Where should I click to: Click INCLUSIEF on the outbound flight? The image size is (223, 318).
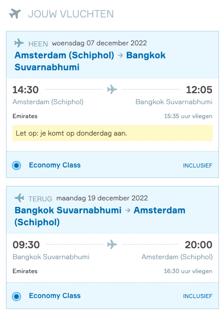pyautogui.click(x=198, y=165)
